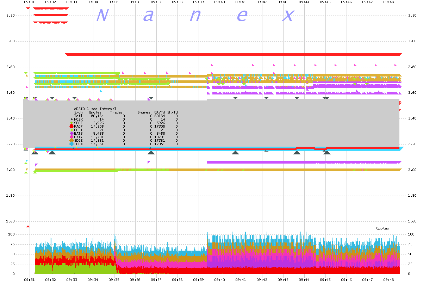Select the 'BOST' exchange name
Viewport: 423px width, 282px height.
click(x=78, y=130)
